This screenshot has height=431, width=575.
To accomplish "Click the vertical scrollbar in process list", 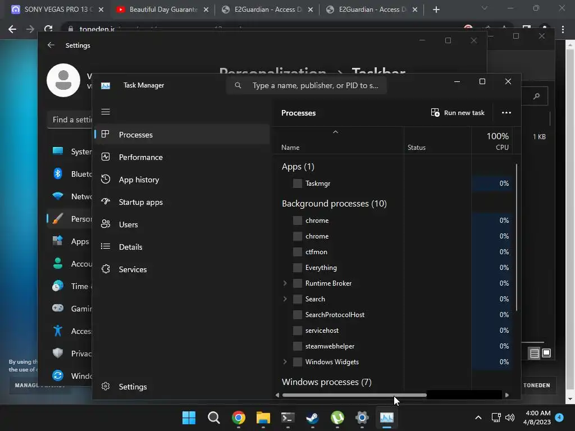I will [x=517, y=237].
